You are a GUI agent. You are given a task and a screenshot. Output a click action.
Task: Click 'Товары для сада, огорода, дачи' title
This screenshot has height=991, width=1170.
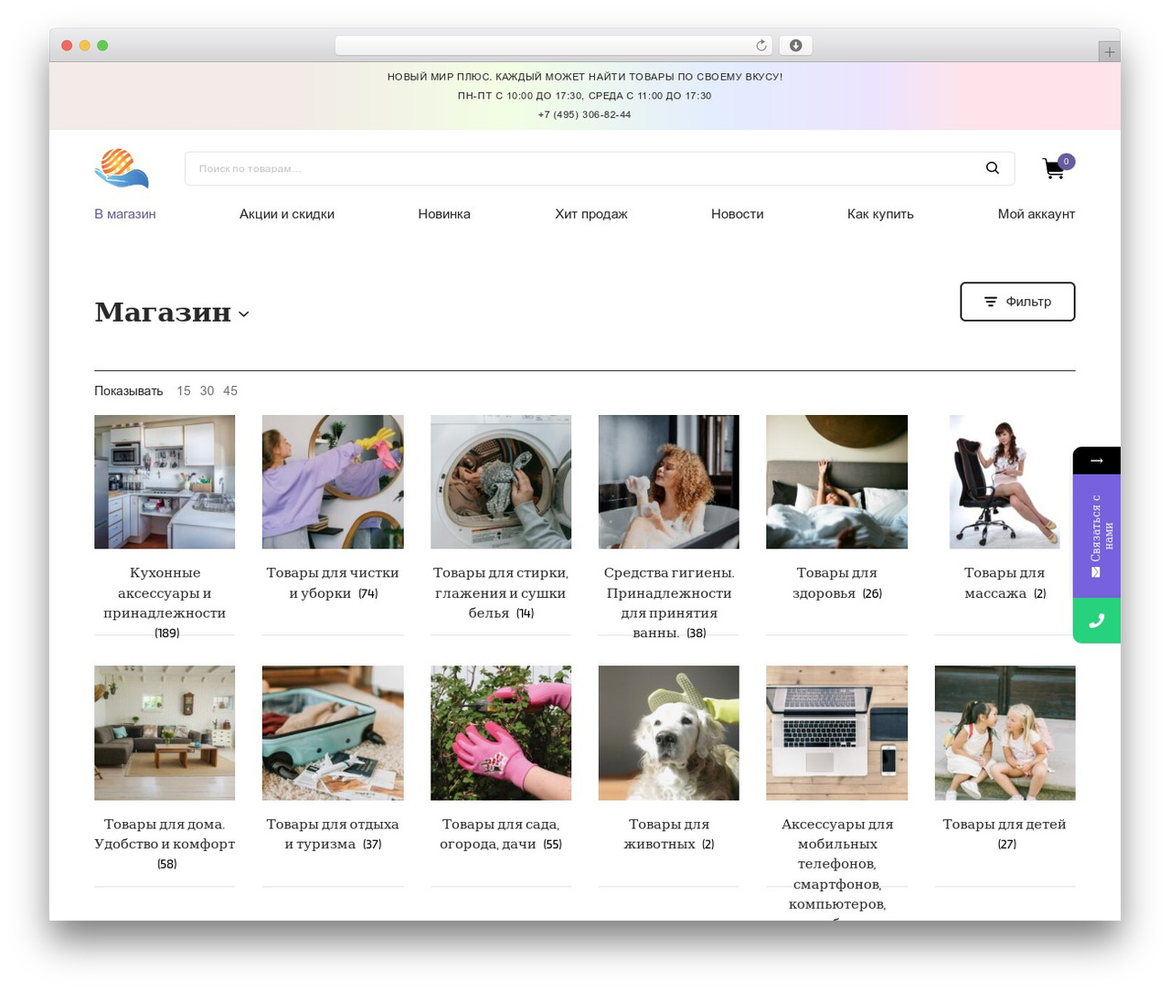[x=500, y=834]
